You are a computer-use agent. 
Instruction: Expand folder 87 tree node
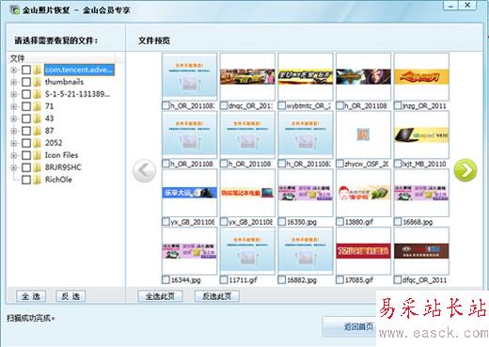coord(13,131)
